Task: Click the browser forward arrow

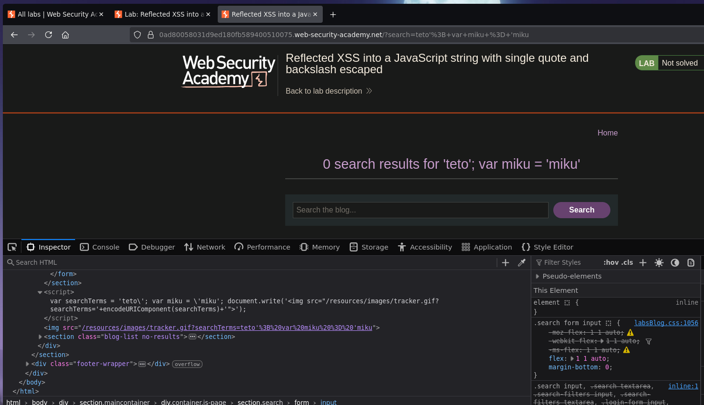Action: tap(31, 35)
